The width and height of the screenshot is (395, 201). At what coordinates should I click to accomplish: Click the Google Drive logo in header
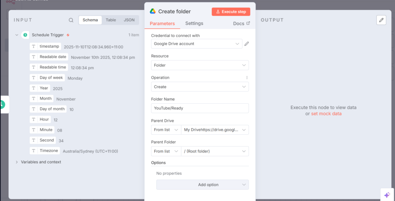click(x=153, y=11)
